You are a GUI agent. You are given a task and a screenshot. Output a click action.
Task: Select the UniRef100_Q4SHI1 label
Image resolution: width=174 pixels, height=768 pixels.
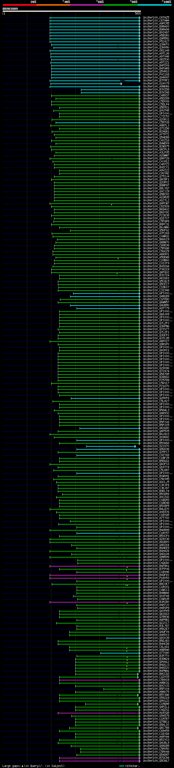(156, 350)
